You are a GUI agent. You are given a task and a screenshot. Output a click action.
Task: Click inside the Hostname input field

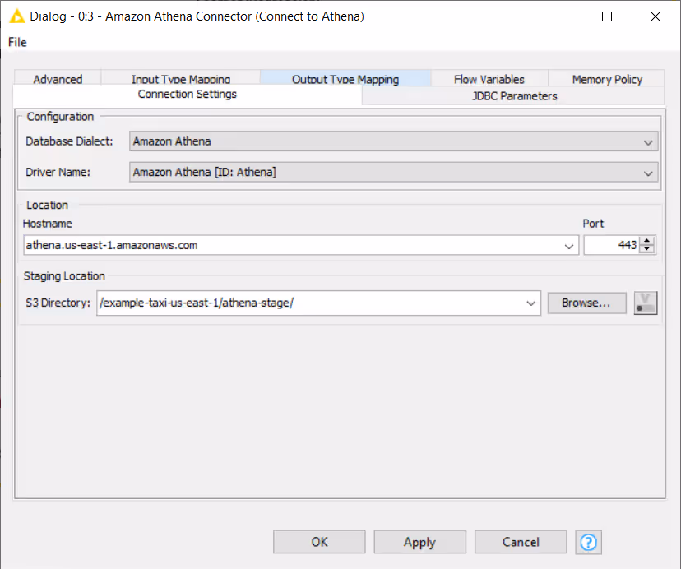[x=247, y=245]
